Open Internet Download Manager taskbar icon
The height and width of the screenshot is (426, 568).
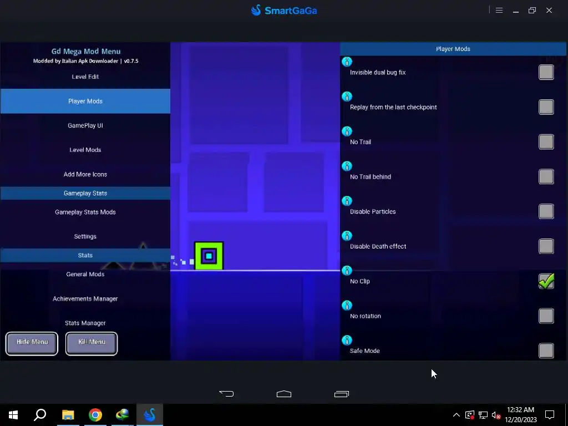coord(123,415)
